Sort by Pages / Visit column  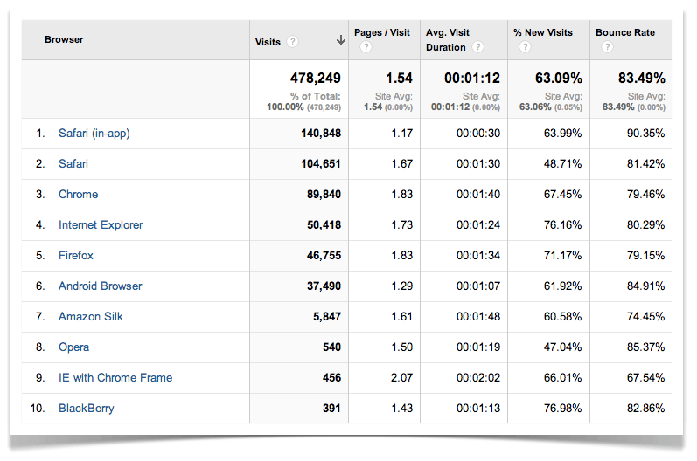381,33
